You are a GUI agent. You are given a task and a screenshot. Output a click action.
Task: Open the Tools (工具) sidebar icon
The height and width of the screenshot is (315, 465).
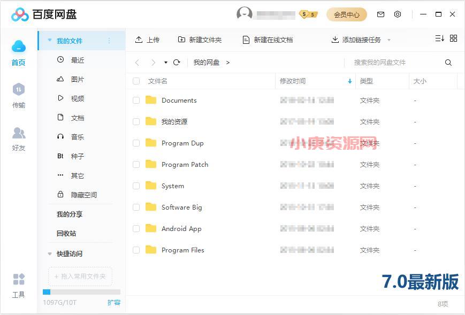tap(19, 285)
